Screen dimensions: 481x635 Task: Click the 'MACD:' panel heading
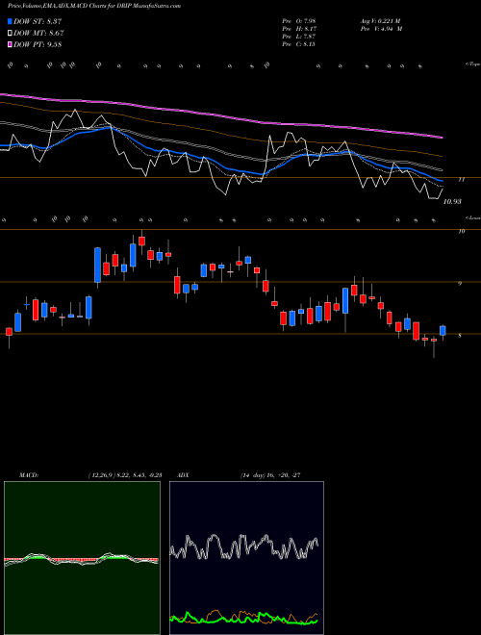[x=29, y=475]
